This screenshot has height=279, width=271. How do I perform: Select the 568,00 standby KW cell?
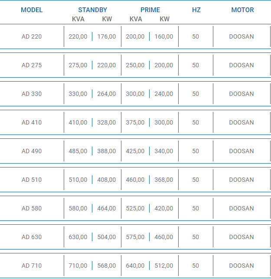click(107, 266)
